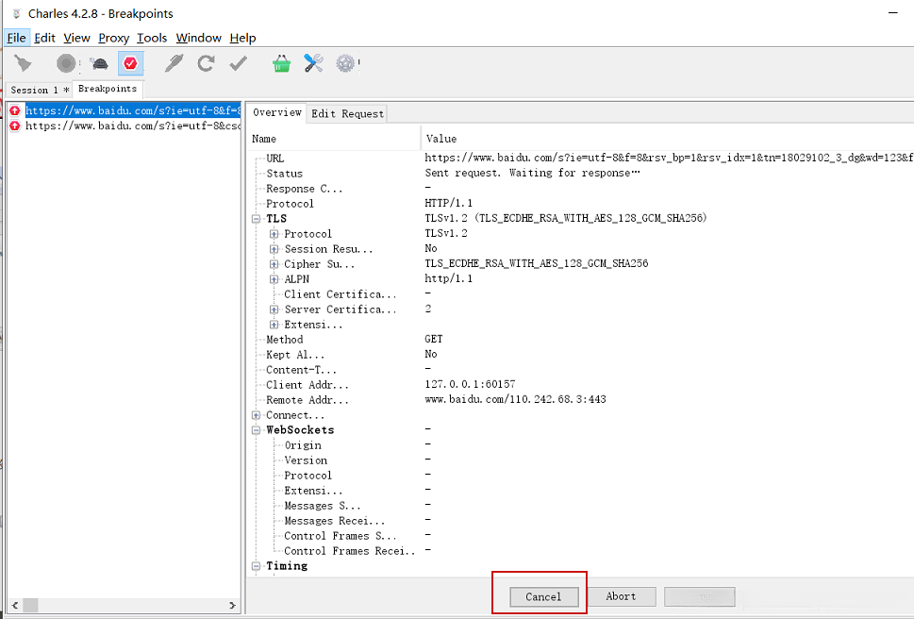Image resolution: width=914 pixels, height=619 pixels.
Task: Select the Response C... row
Action: click(x=580, y=189)
